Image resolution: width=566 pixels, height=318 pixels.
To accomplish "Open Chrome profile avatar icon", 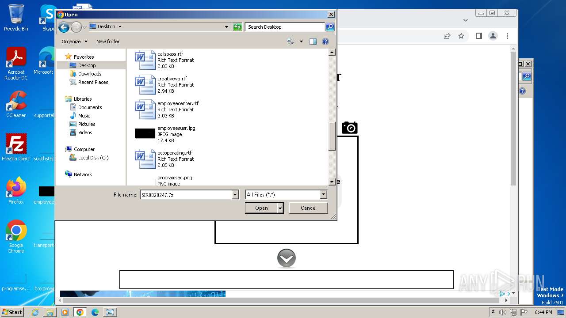I will pyautogui.click(x=493, y=36).
